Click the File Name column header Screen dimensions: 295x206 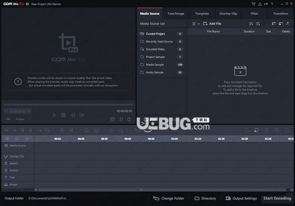pyautogui.click(x=213, y=31)
